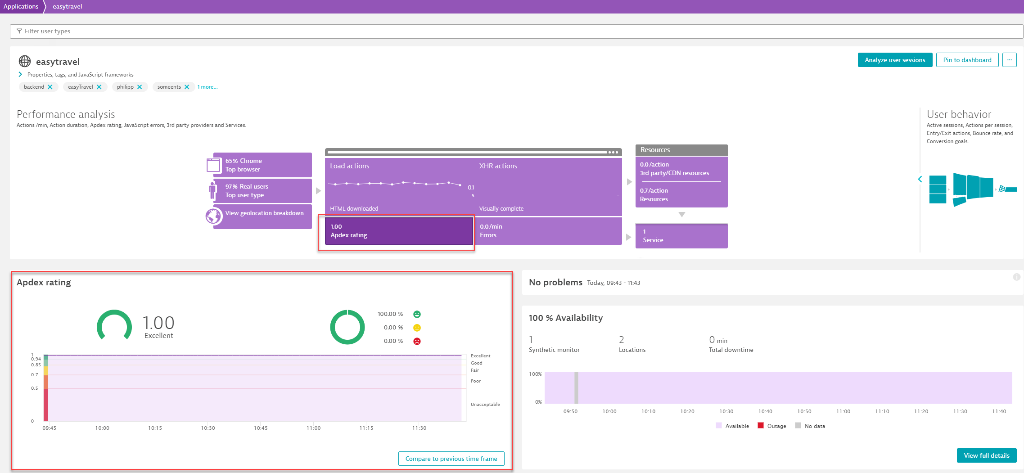Select the Apdex rating tile
The height and width of the screenshot is (473, 1024).
pyautogui.click(x=399, y=231)
